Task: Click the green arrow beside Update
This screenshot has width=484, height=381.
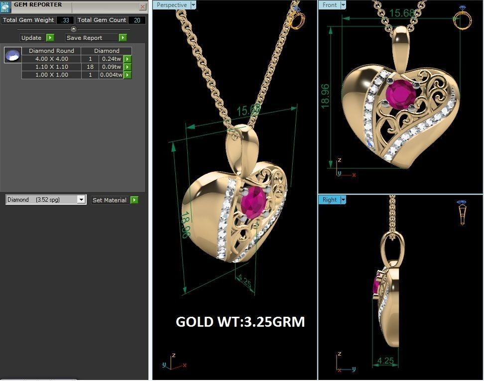Action: click(50, 38)
